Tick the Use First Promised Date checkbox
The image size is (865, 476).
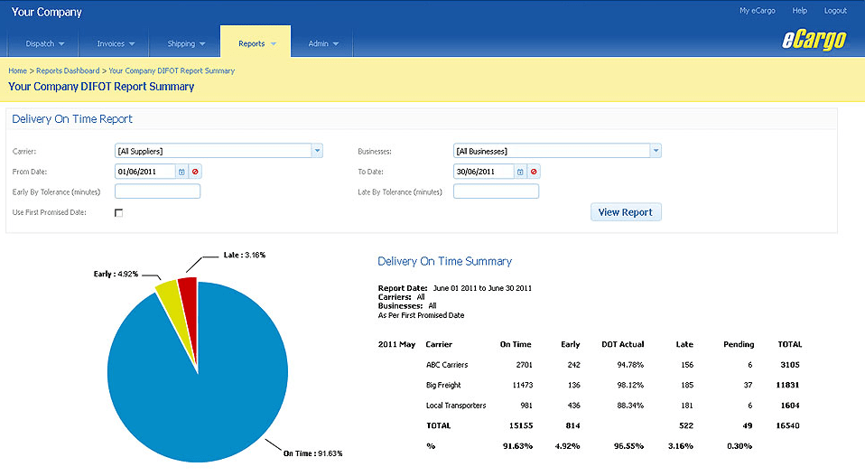[118, 213]
